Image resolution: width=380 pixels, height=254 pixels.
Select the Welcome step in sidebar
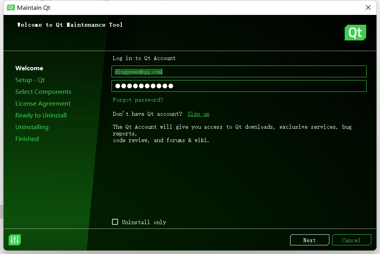tap(29, 68)
